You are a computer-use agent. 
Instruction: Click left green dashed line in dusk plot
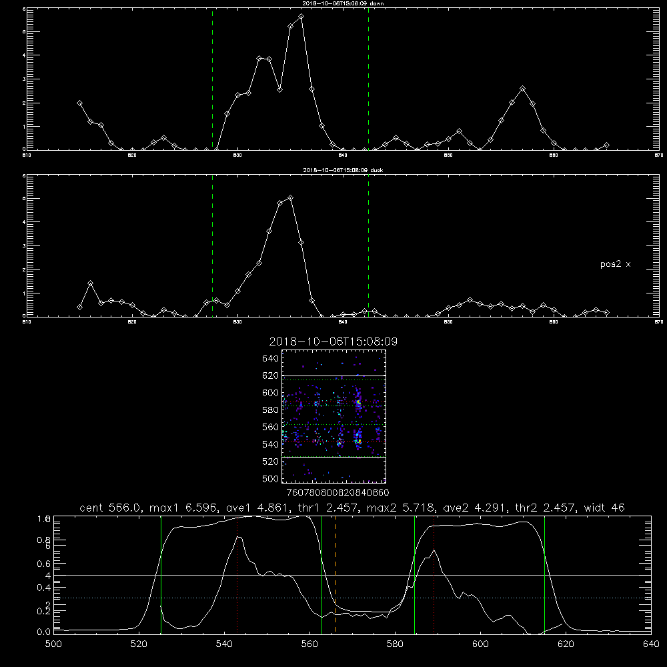pos(212,246)
